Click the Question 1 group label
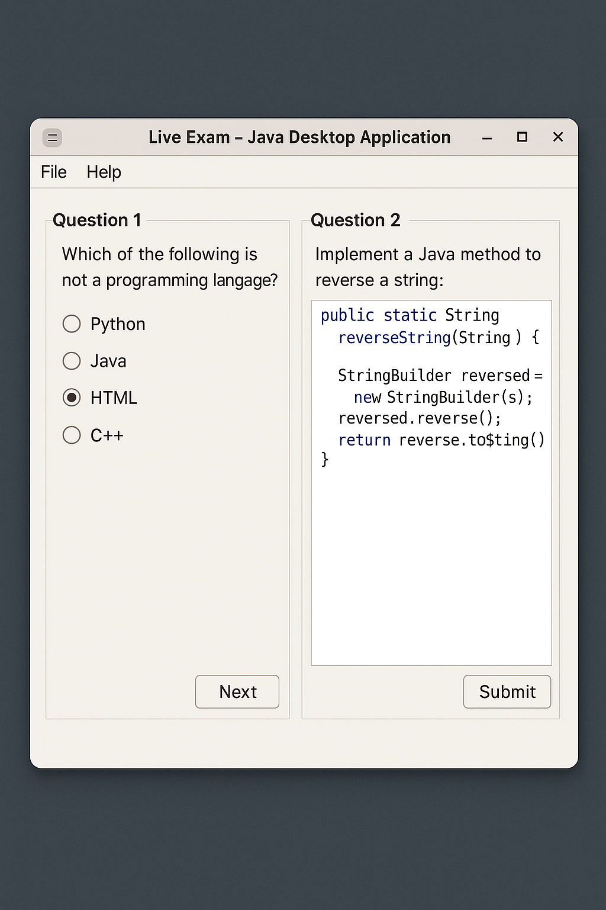 (x=96, y=220)
